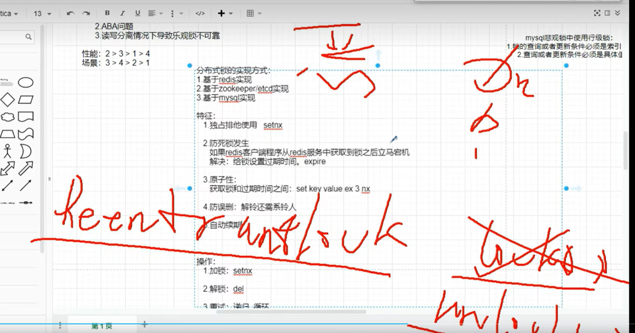Screen dimensions: 635x333
Task: Select the trapezoid shape
Action: pos(7,134)
